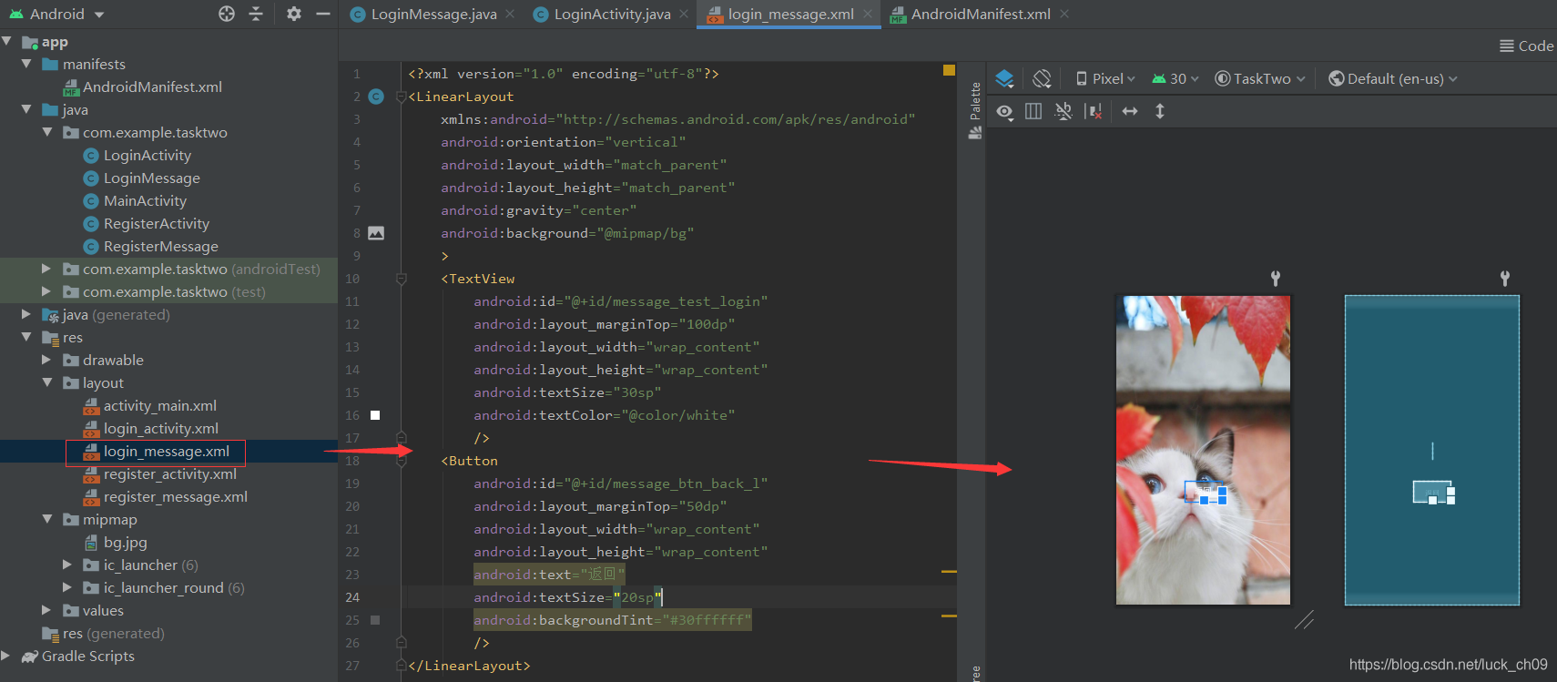Close the LoginActivity.java tab
1557x682 pixels.
click(684, 14)
